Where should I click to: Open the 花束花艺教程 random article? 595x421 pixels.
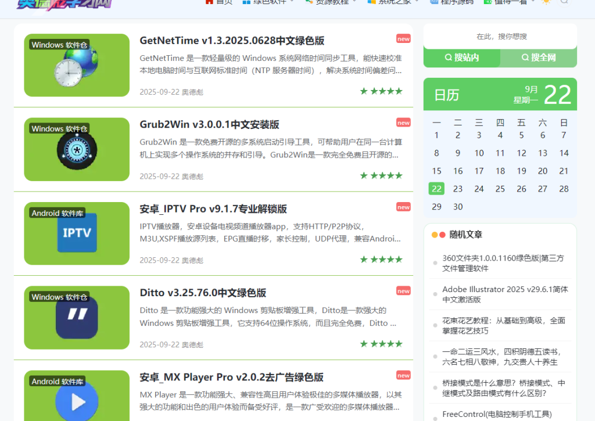(504, 325)
